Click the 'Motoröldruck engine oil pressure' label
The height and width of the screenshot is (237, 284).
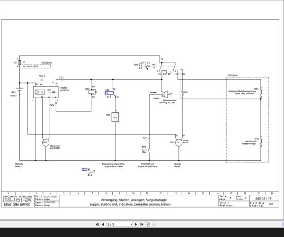coord(147,165)
